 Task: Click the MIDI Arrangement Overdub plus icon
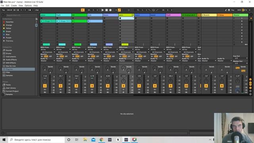pos(116,10)
